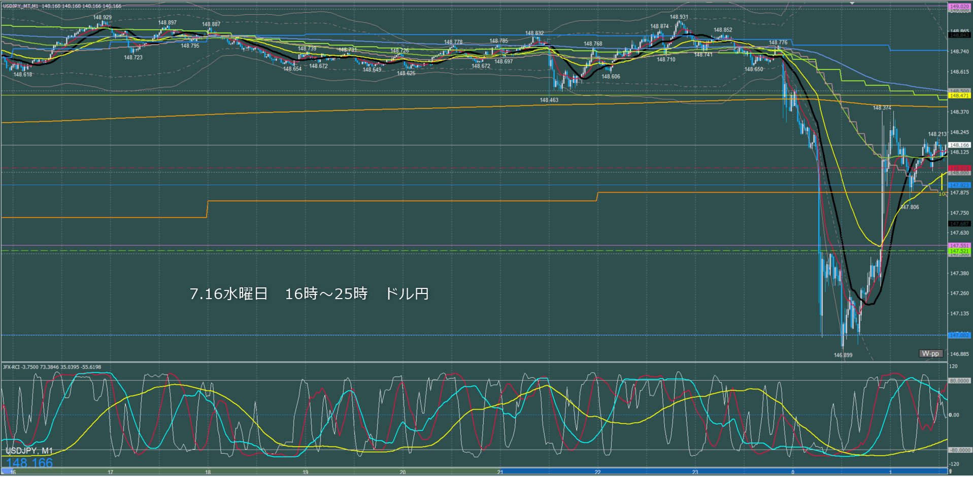Select the 148.931 high price label
This screenshot has height=477, width=973.
[x=679, y=17]
